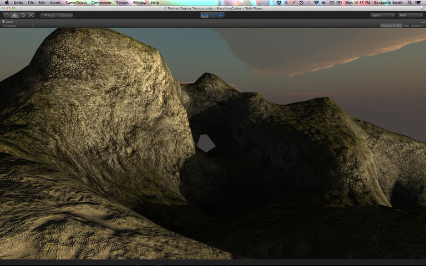
Task: Pause the game with the Pause button
Action: 212,15
